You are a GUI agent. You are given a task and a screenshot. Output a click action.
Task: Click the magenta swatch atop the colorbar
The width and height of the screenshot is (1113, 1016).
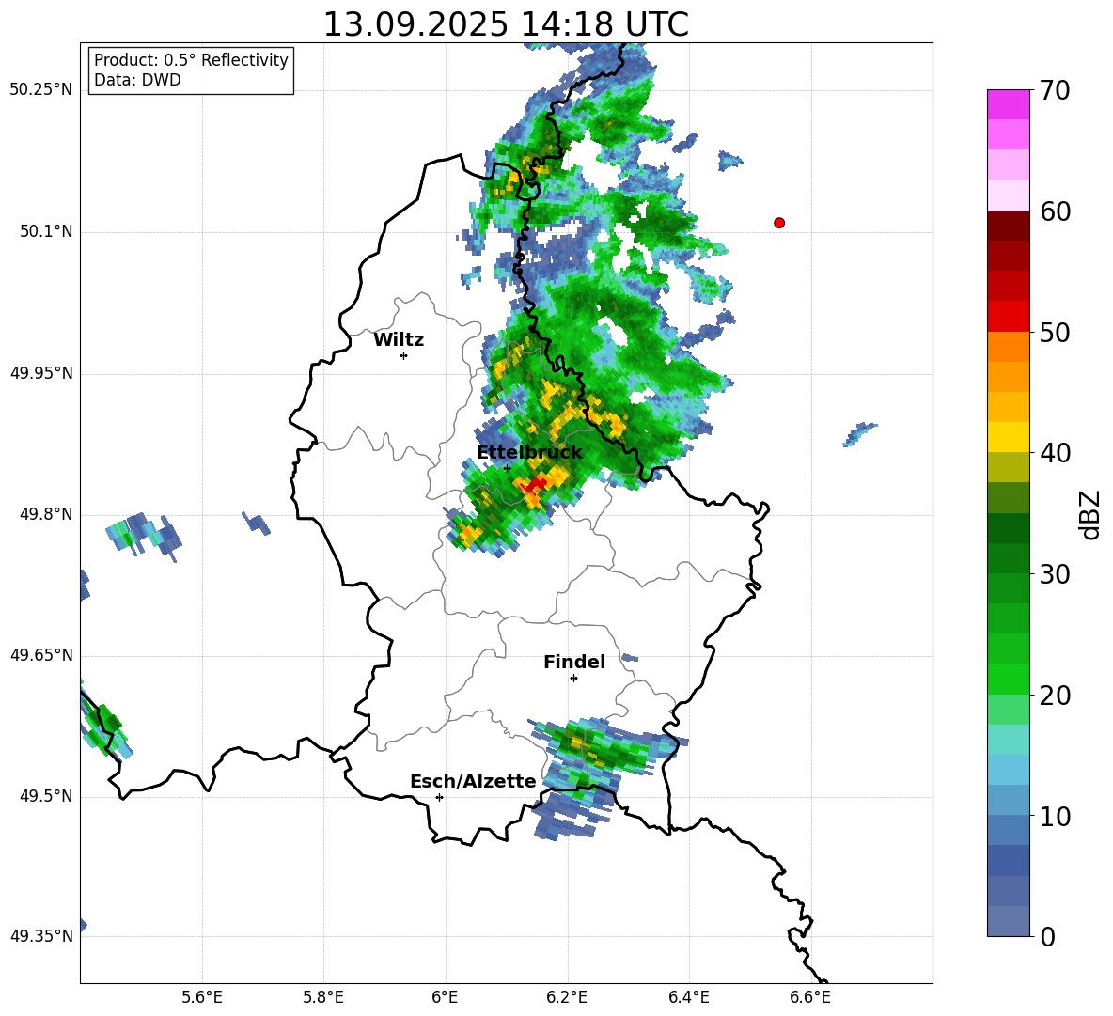coord(1008,104)
